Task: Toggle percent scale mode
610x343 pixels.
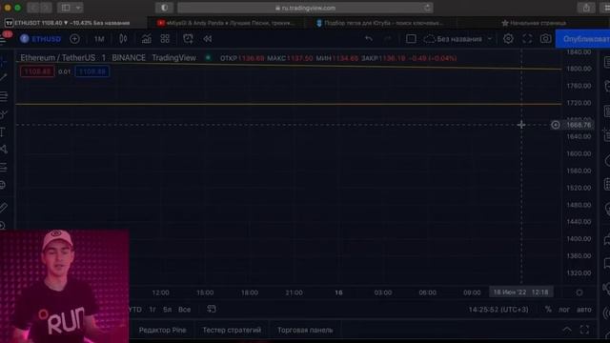Action: (548, 310)
